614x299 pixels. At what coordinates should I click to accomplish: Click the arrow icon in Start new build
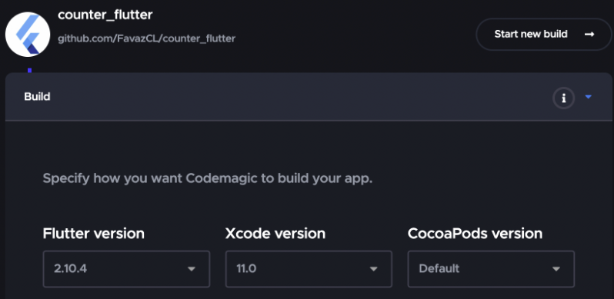coord(589,35)
